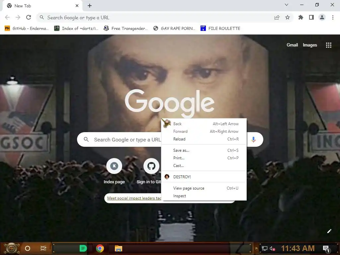Open the Google apps grid

(x=329, y=45)
